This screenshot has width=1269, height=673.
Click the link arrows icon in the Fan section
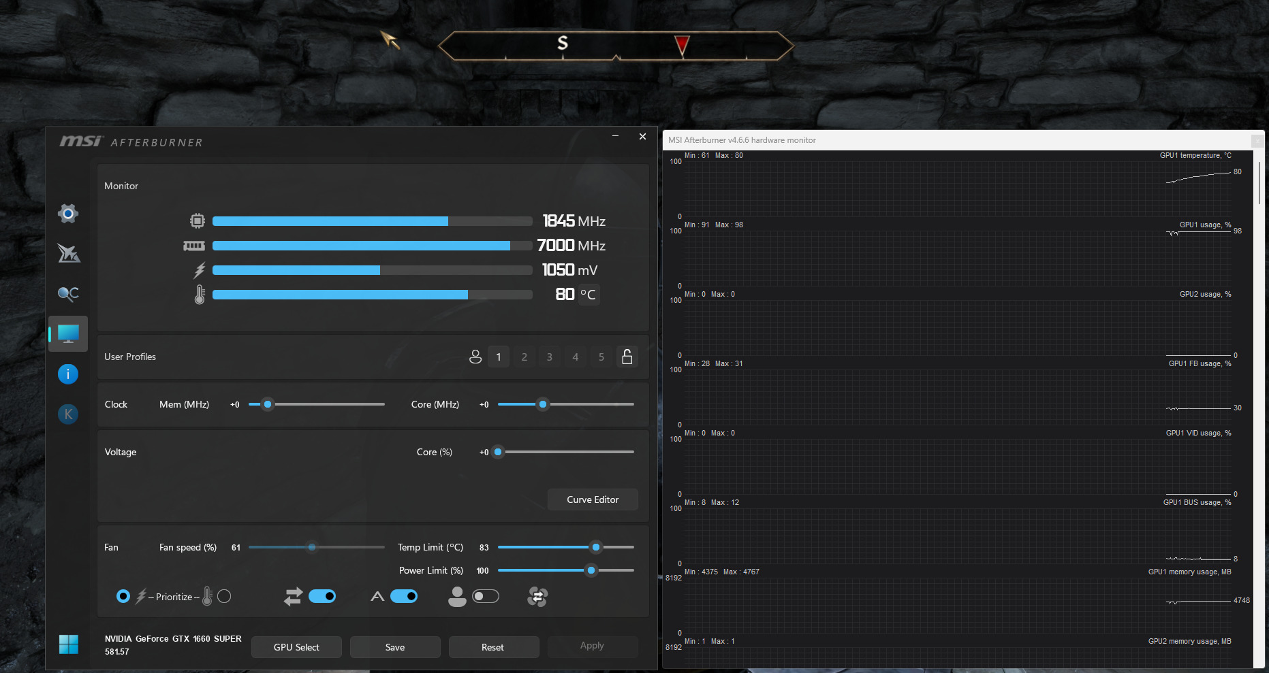coord(294,597)
